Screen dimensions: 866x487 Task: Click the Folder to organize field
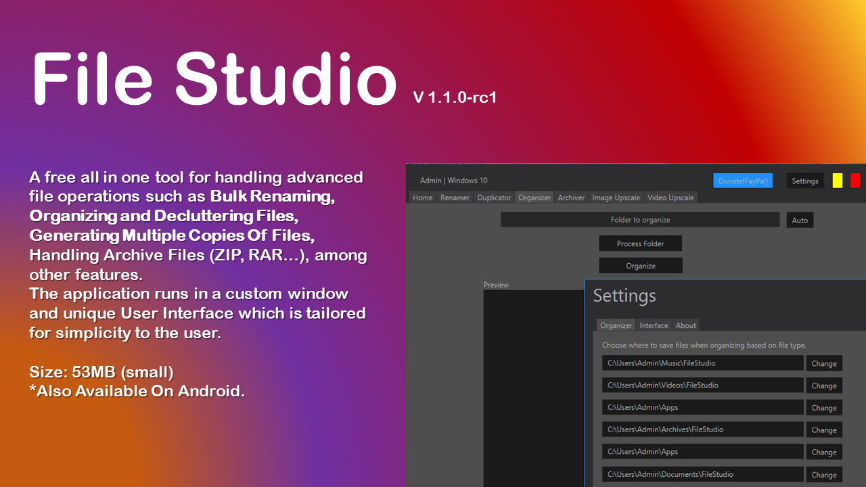point(640,220)
